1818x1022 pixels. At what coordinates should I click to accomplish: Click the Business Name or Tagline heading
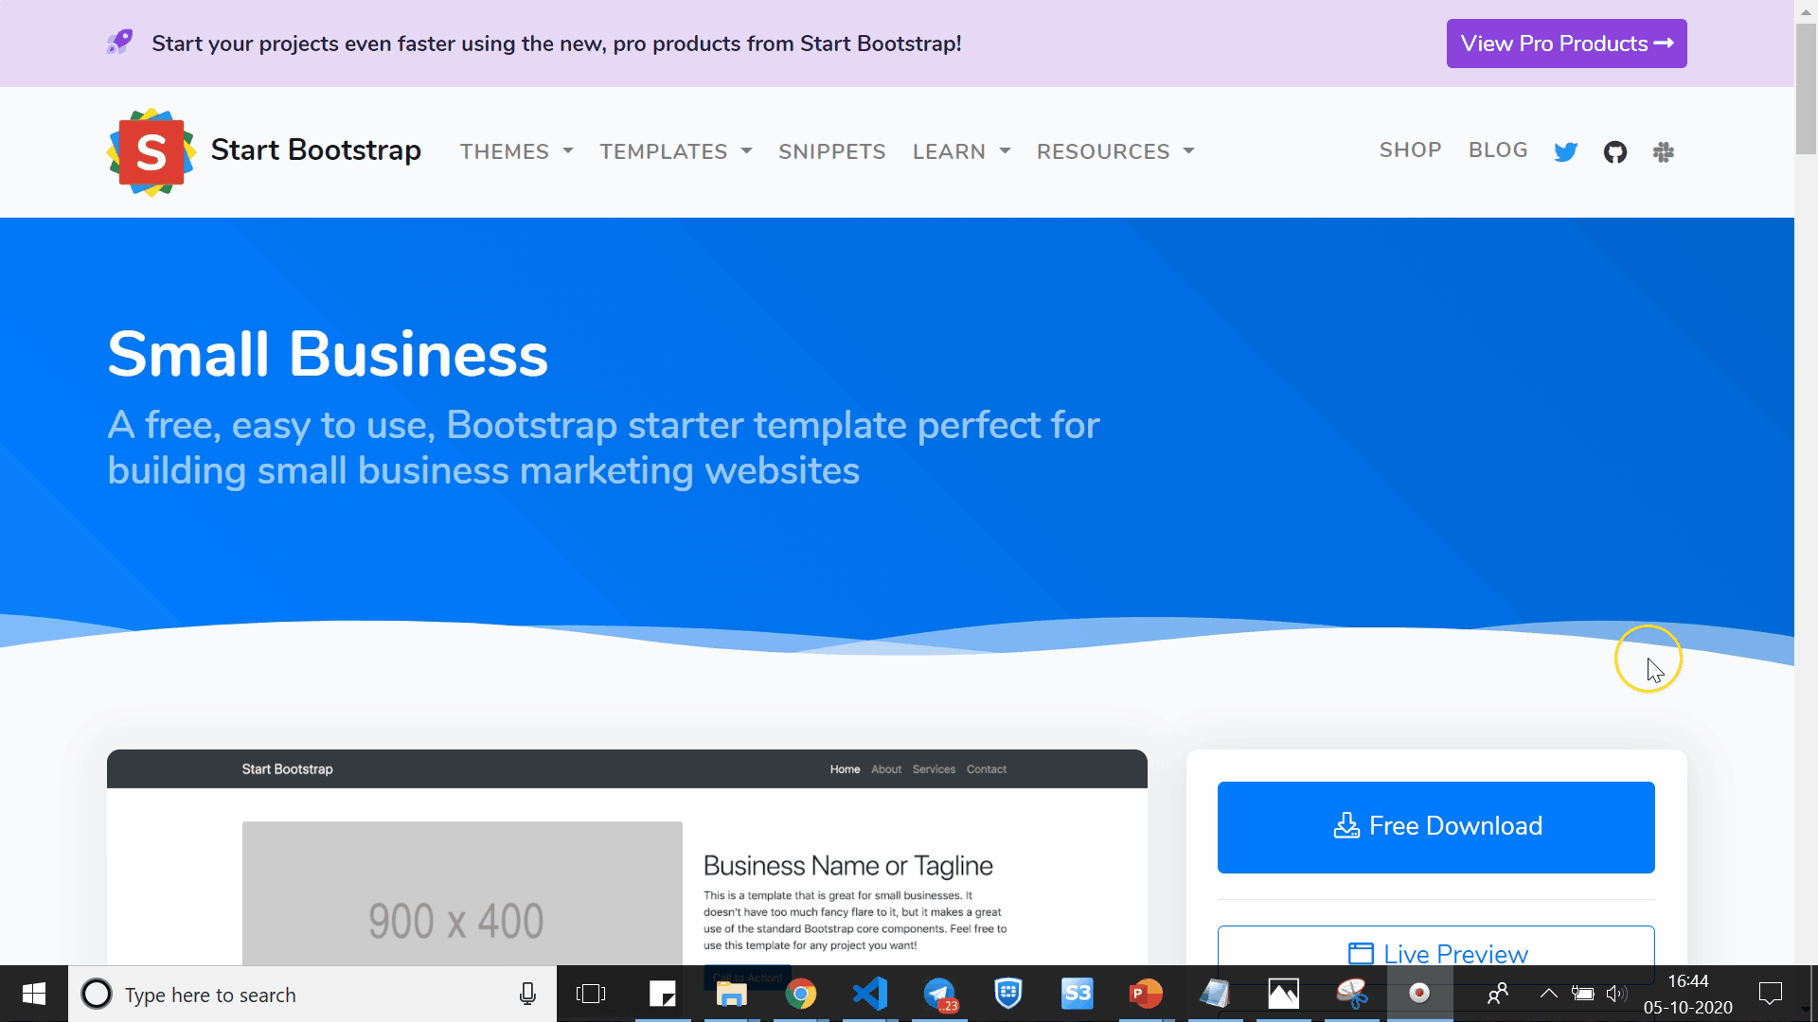coord(848,866)
